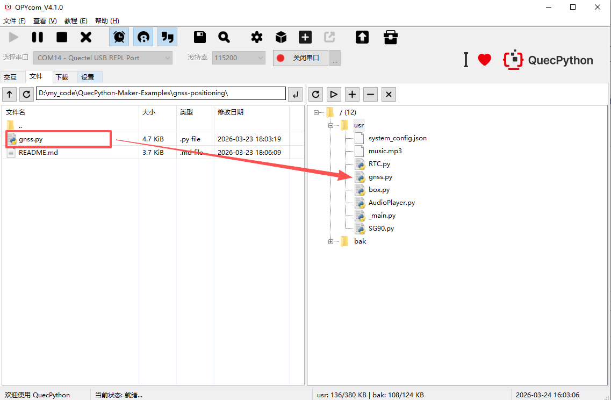Open the COM14 serial port dropdown
This screenshot has height=400, width=611.
point(103,58)
